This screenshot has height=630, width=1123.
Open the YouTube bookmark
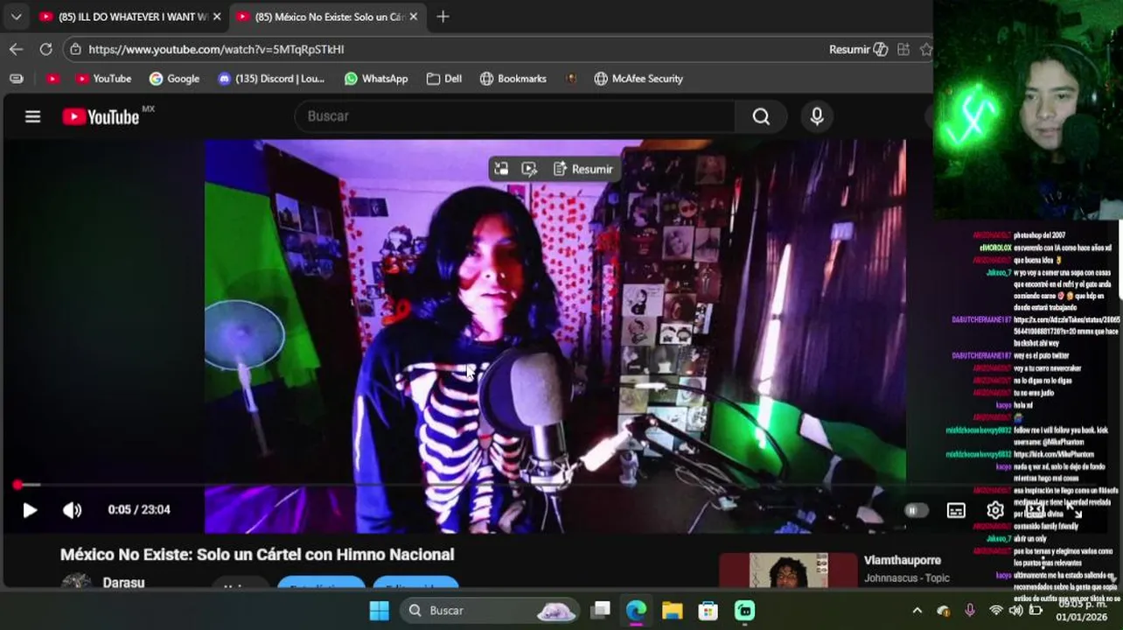tap(103, 79)
